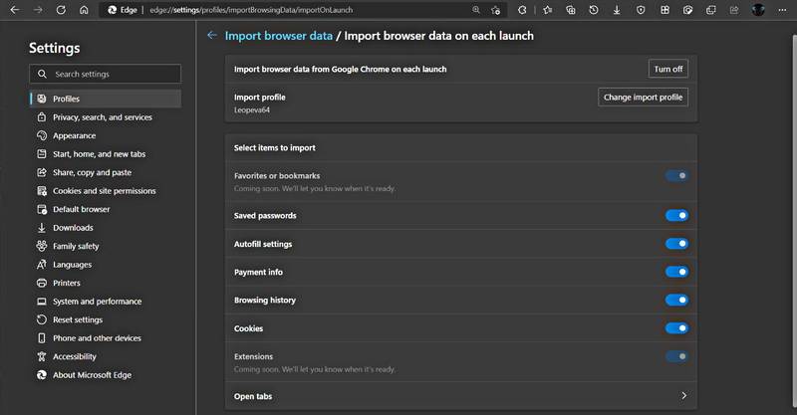Go to System and performance
Image resolution: width=797 pixels, height=415 pixels.
[106, 302]
